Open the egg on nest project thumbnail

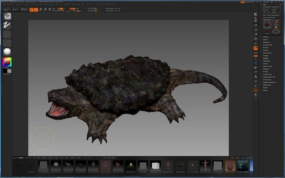click(130, 166)
